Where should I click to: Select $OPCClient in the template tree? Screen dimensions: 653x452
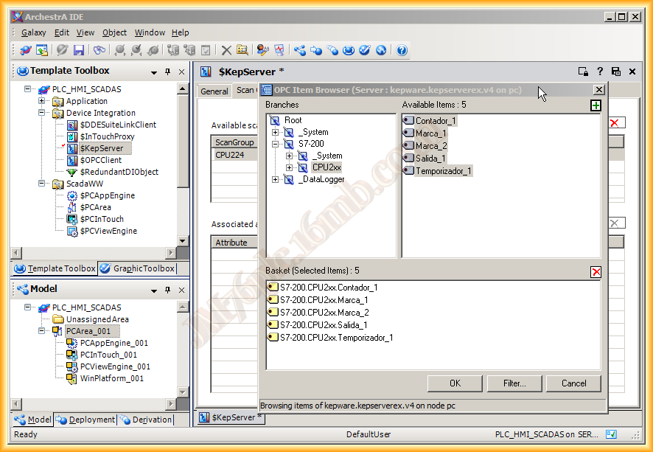101,160
